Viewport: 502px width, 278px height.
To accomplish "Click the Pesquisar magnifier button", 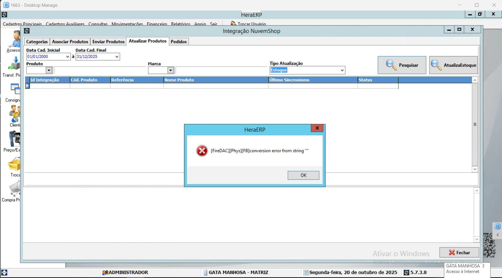I will 402,65.
